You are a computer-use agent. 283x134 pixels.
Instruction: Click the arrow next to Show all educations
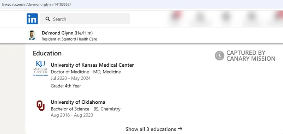180,129
